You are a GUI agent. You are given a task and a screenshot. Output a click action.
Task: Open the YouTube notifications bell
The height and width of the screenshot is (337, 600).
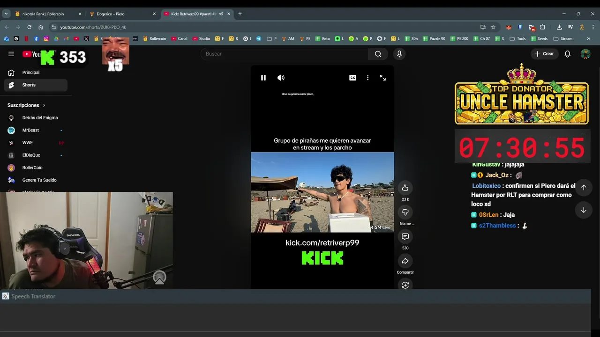click(567, 54)
